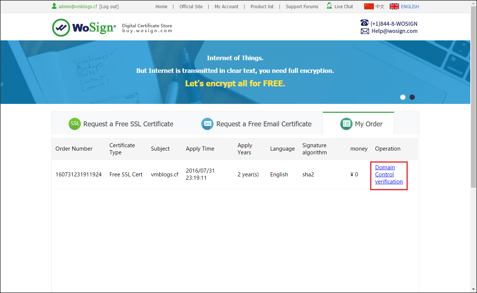Open Request a Free SSL Certificate tab
477x293 pixels.
pyautogui.click(x=128, y=124)
